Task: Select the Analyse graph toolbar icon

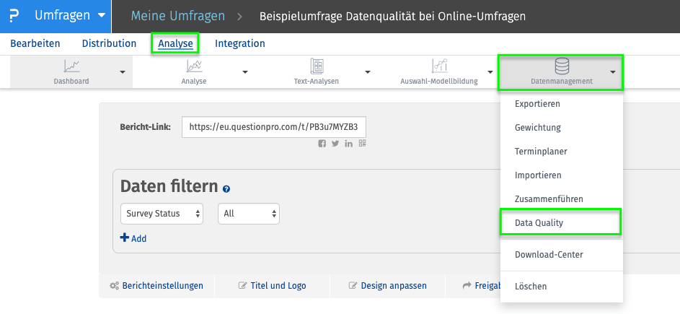Action: point(194,66)
